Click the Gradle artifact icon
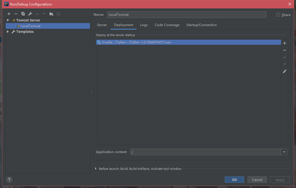The image size is (296, 188). pyautogui.click(x=99, y=42)
